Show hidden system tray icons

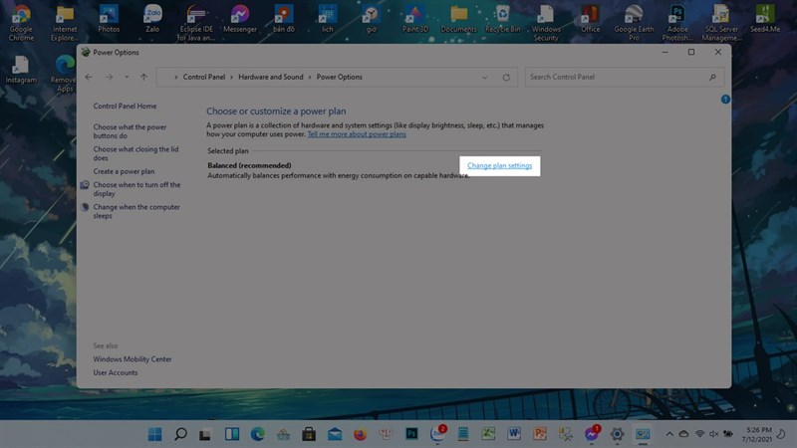669,434
